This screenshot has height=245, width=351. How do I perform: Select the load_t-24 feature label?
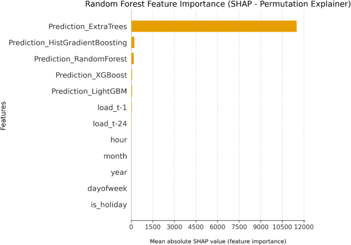coord(110,124)
